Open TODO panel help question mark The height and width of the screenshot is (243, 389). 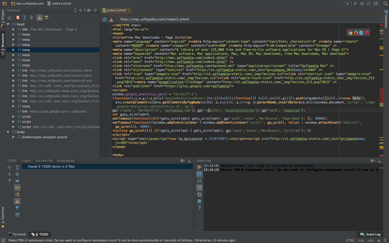coord(9,181)
